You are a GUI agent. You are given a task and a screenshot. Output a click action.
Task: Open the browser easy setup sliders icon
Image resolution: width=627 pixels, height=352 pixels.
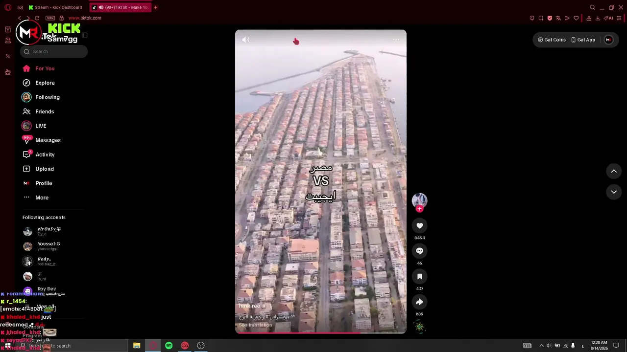click(619, 18)
